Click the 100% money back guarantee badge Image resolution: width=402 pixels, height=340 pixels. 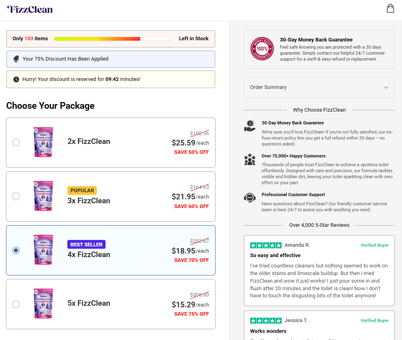pos(262,49)
